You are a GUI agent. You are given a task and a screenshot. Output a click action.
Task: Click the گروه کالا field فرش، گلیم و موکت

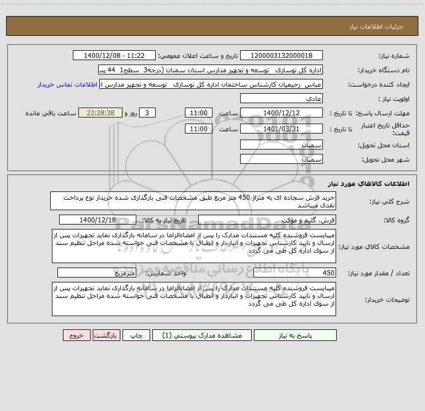coord(267,220)
